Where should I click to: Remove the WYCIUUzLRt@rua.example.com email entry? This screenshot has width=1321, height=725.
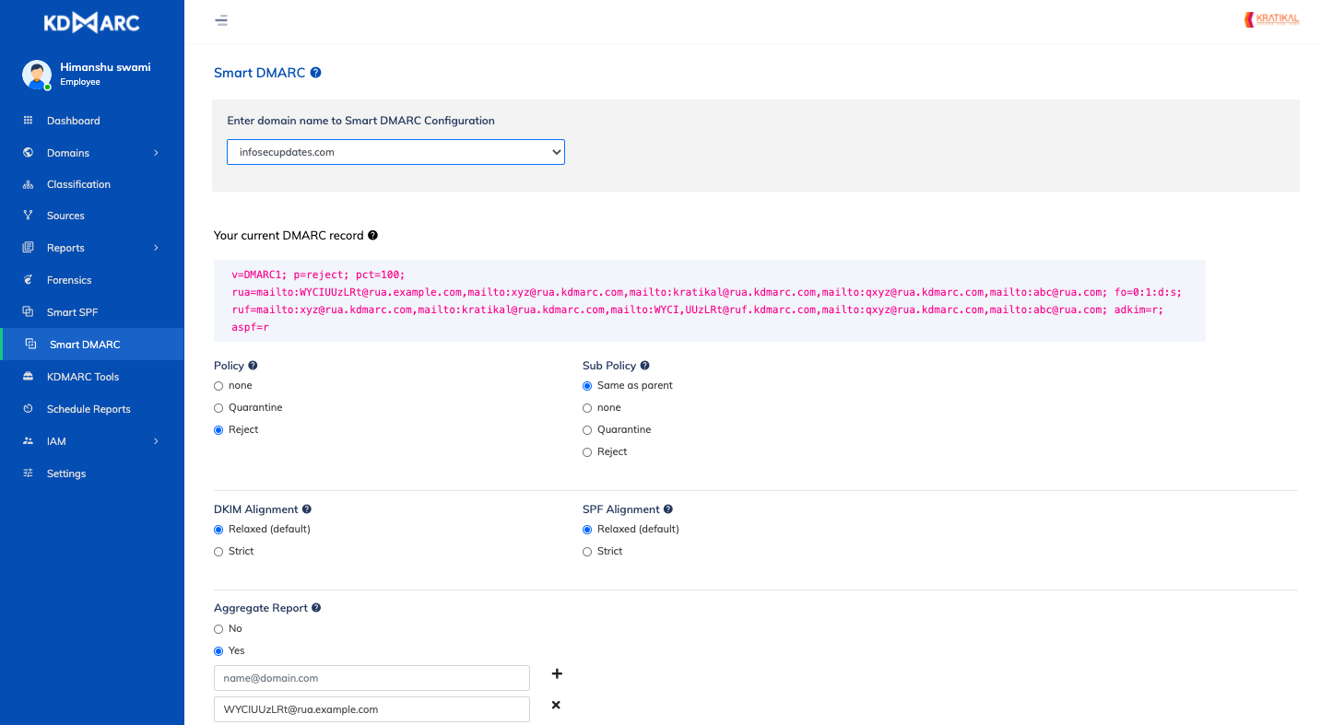[556, 706]
